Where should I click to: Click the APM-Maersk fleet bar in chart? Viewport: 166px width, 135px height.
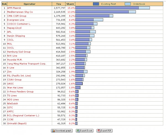[107, 8]
